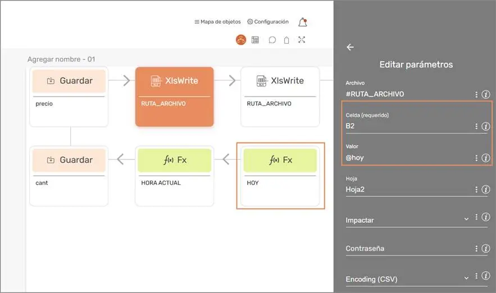Click the info icon beside Contraseña
496x293 pixels.
point(486,248)
